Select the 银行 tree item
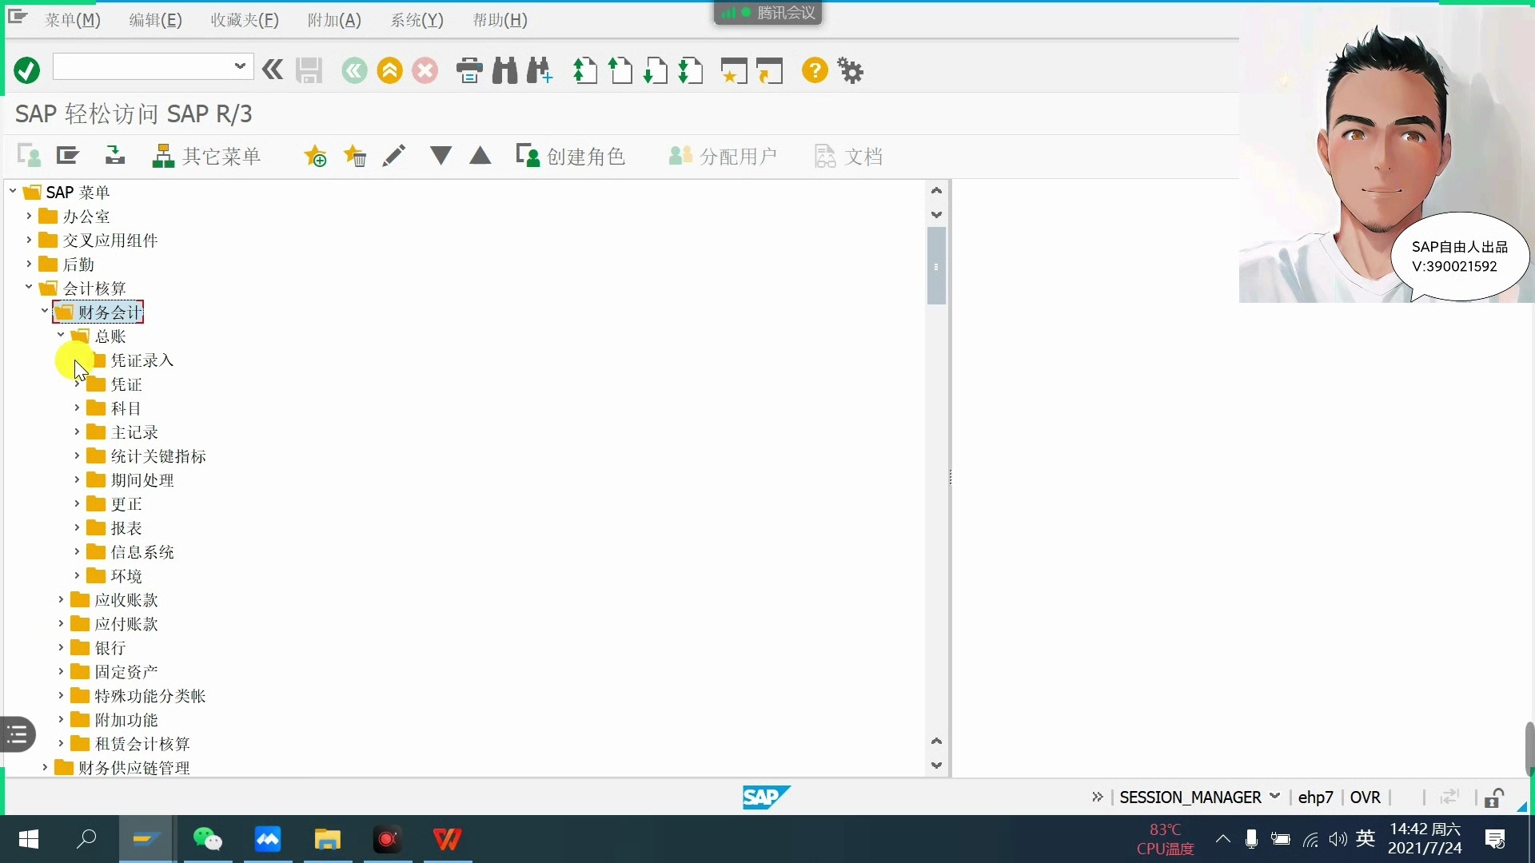Viewport: 1535px width, 863px height. 110,648
